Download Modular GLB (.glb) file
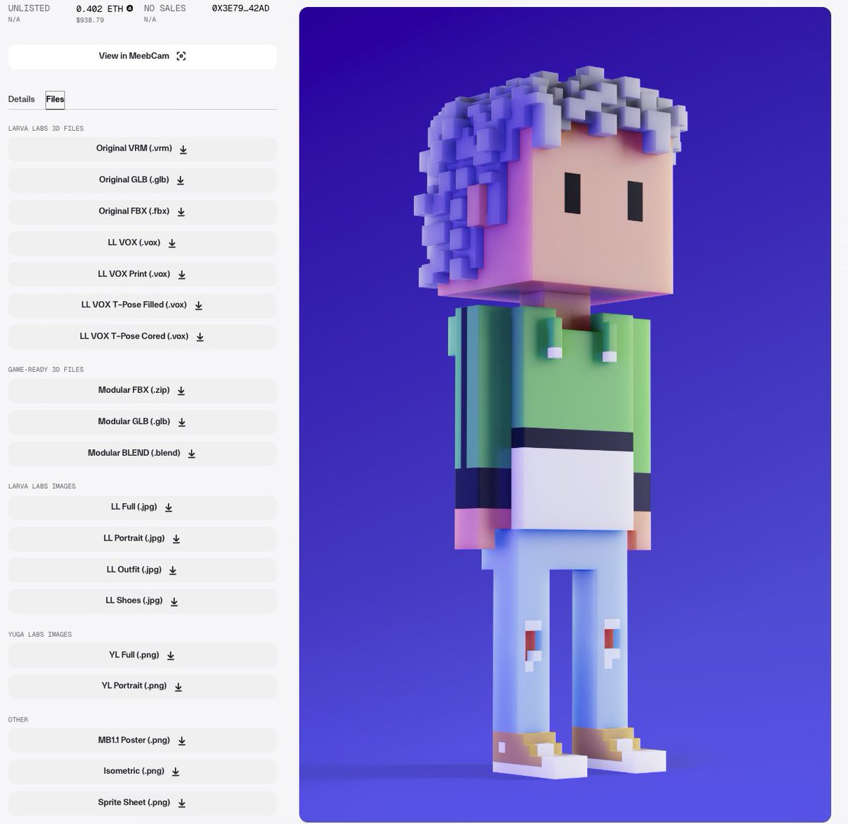 pyautogui.click(x=142, y=422)
